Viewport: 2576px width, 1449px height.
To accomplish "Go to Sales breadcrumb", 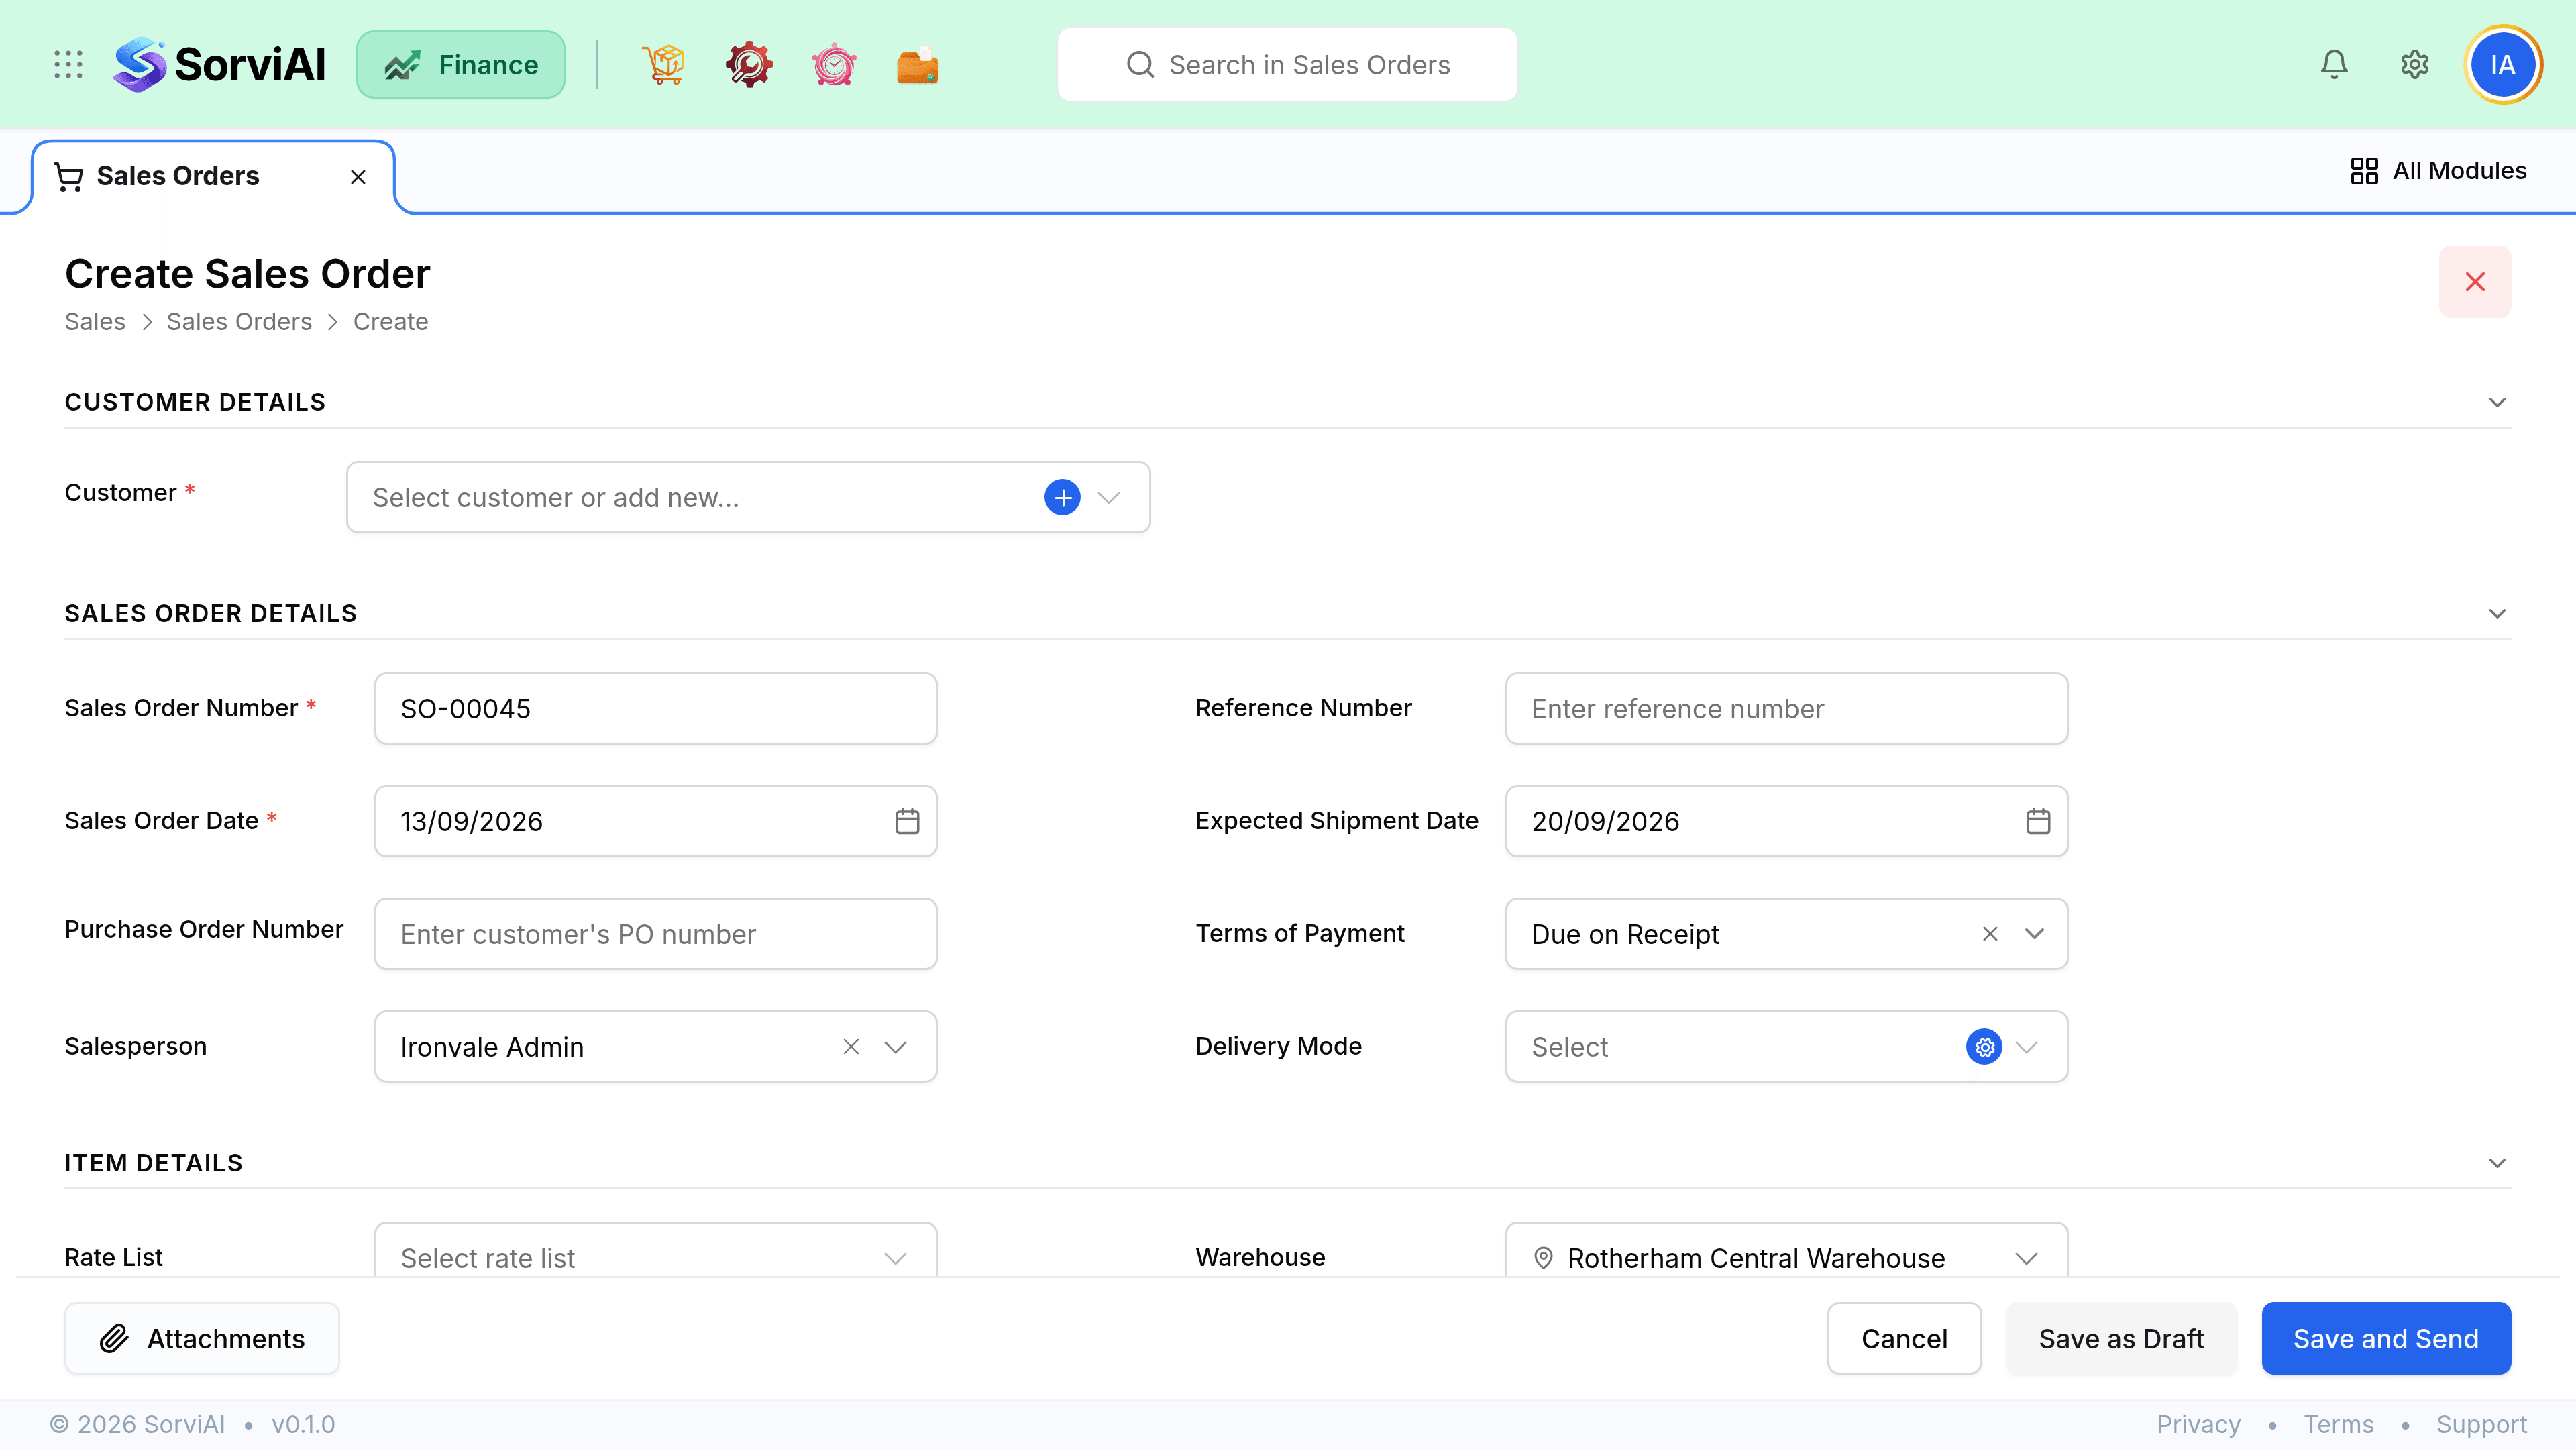I will 95,322.
